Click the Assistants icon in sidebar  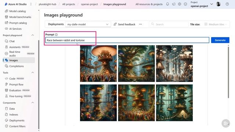click(x=7, y=47)
